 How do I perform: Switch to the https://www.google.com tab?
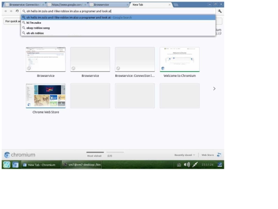[66, 5]
